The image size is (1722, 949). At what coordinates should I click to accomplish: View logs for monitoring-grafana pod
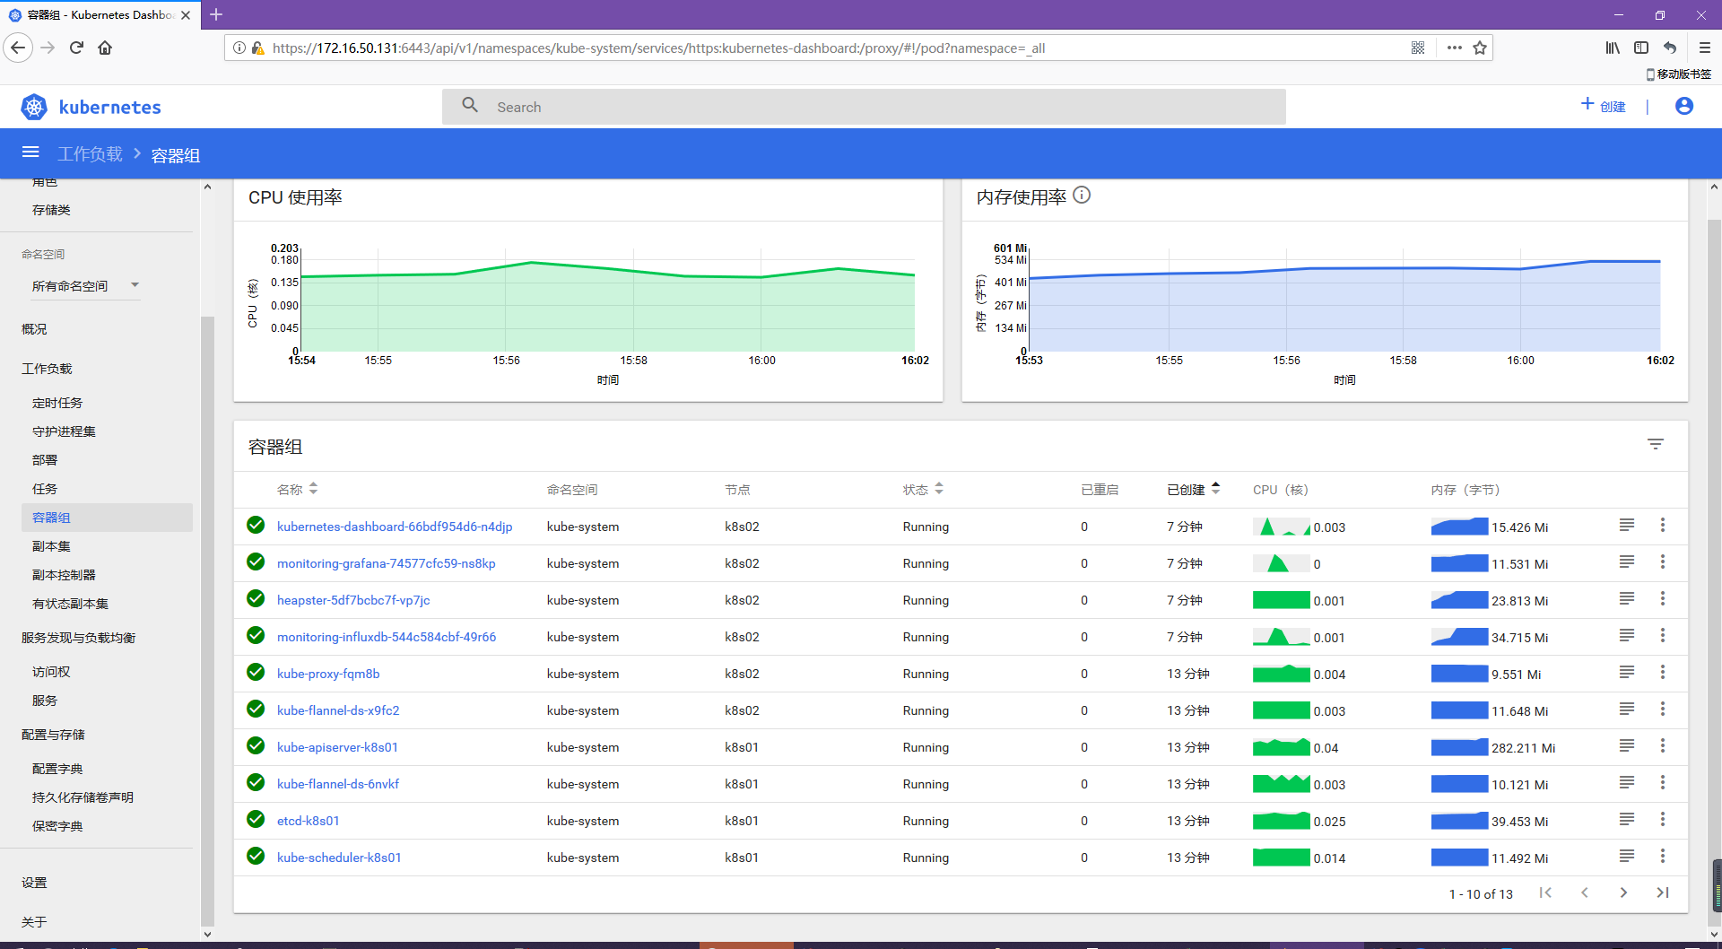(x=1627, y=562)
